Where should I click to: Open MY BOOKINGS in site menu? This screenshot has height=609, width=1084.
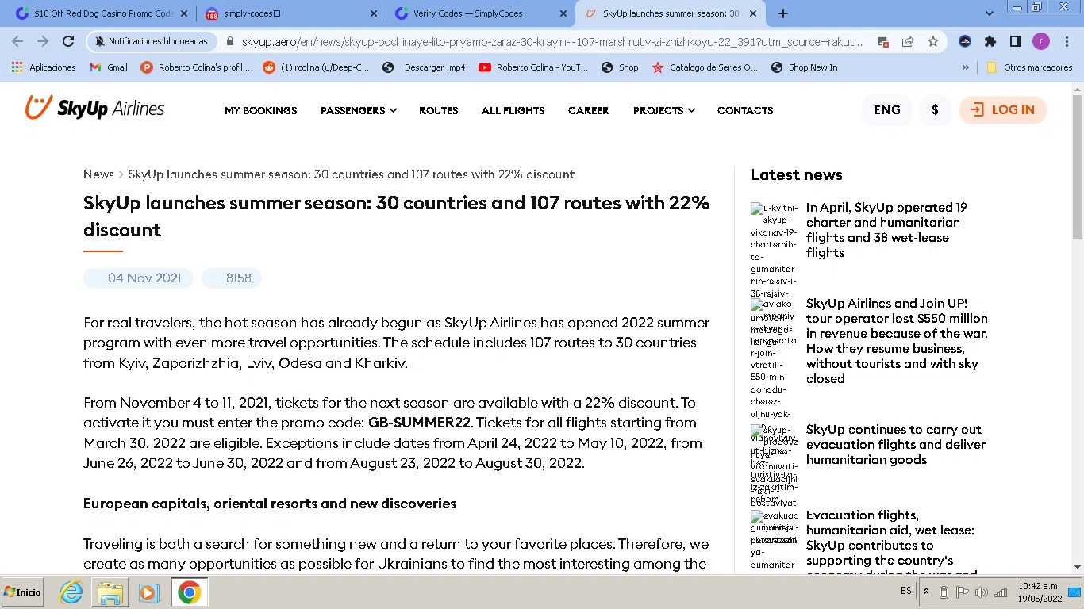click(260, 110)
